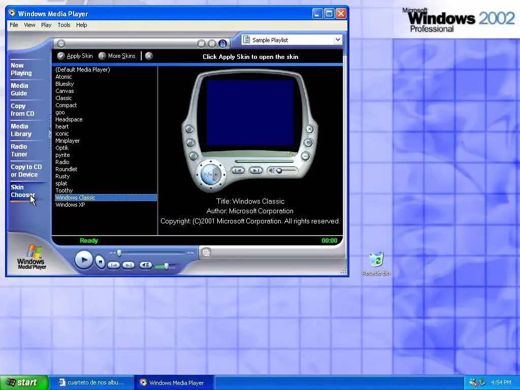
Task: Open the Radio Tuner tab
Action: 19,150
